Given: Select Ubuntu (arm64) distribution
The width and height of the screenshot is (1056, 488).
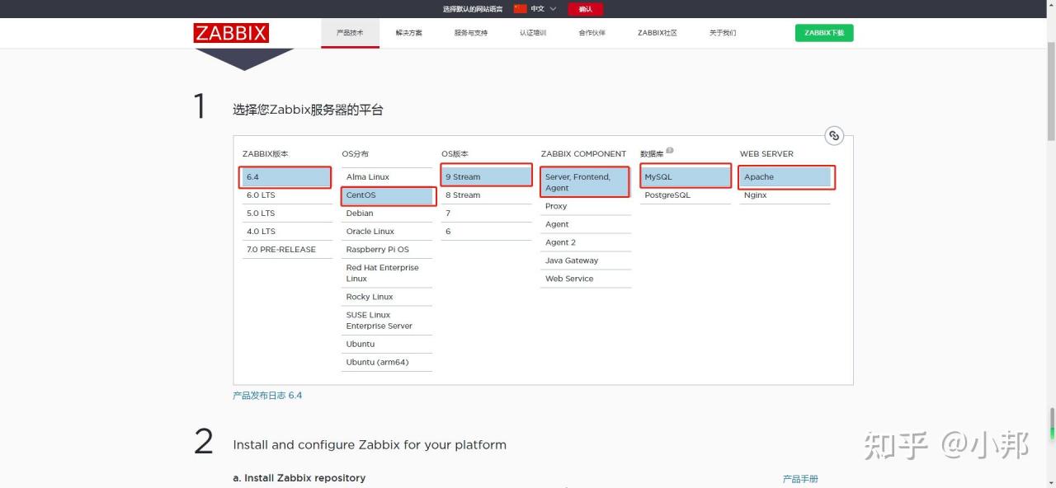Looking at the screenshot, I should click(387, 363).
